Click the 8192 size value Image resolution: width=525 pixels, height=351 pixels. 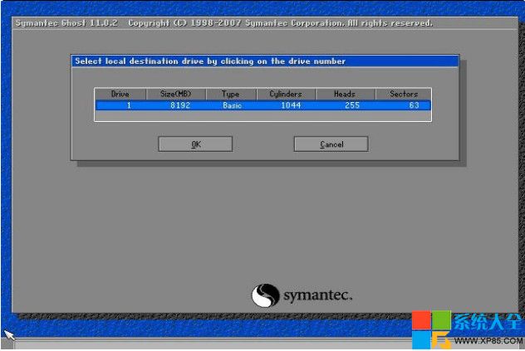(x=180, y=105)
